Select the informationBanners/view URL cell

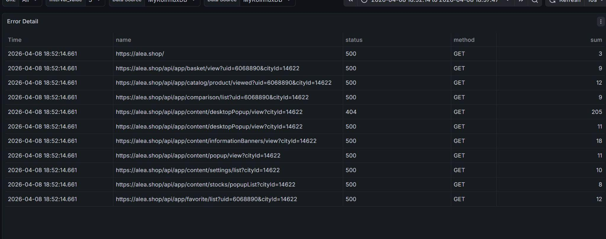tap(216, 141)
